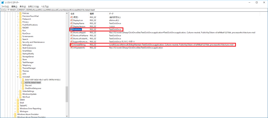The height and width of the screenshot is (118, 268).
Task: Expand the WinTrust tree node
Action: coord(18,97)
